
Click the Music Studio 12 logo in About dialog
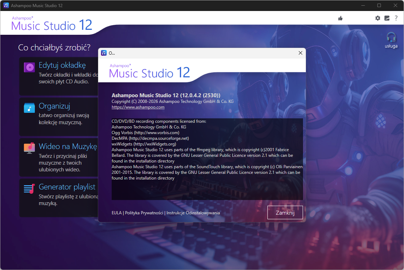tap(149, 71)
